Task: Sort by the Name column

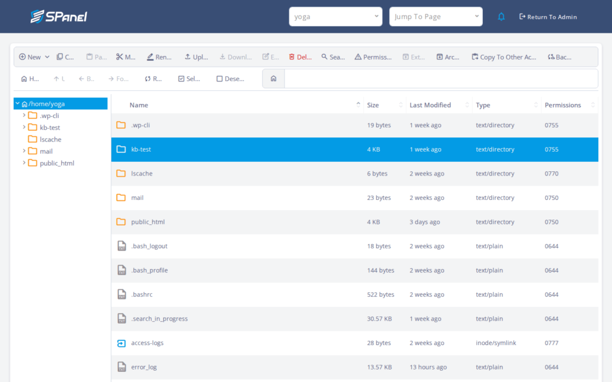Action: [x=238, y=105]
